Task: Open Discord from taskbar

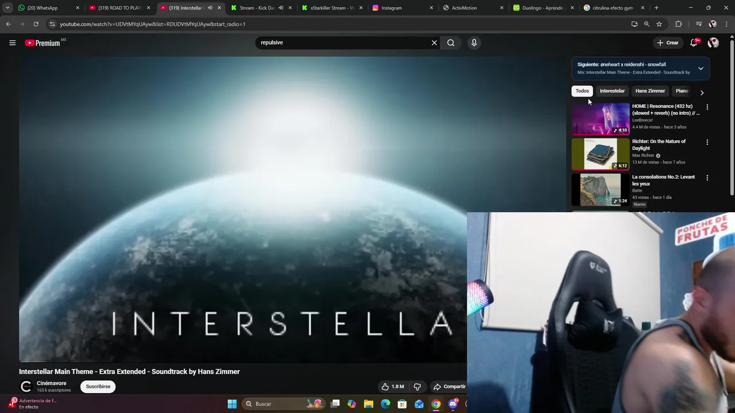Action: click(452, 404)
